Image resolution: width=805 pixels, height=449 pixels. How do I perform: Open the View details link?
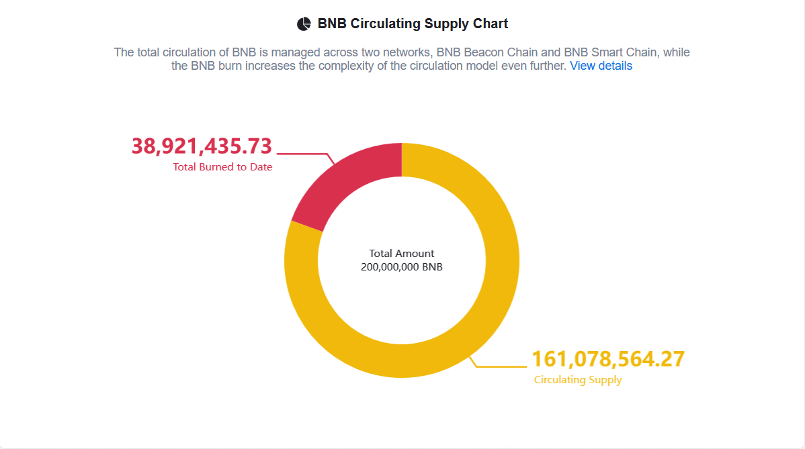(x=601, y=66)
